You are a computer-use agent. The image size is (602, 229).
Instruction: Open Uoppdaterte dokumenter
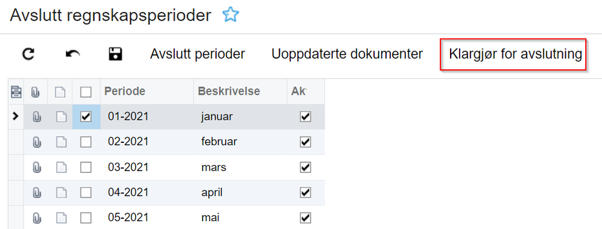click(x=347, y=54)
